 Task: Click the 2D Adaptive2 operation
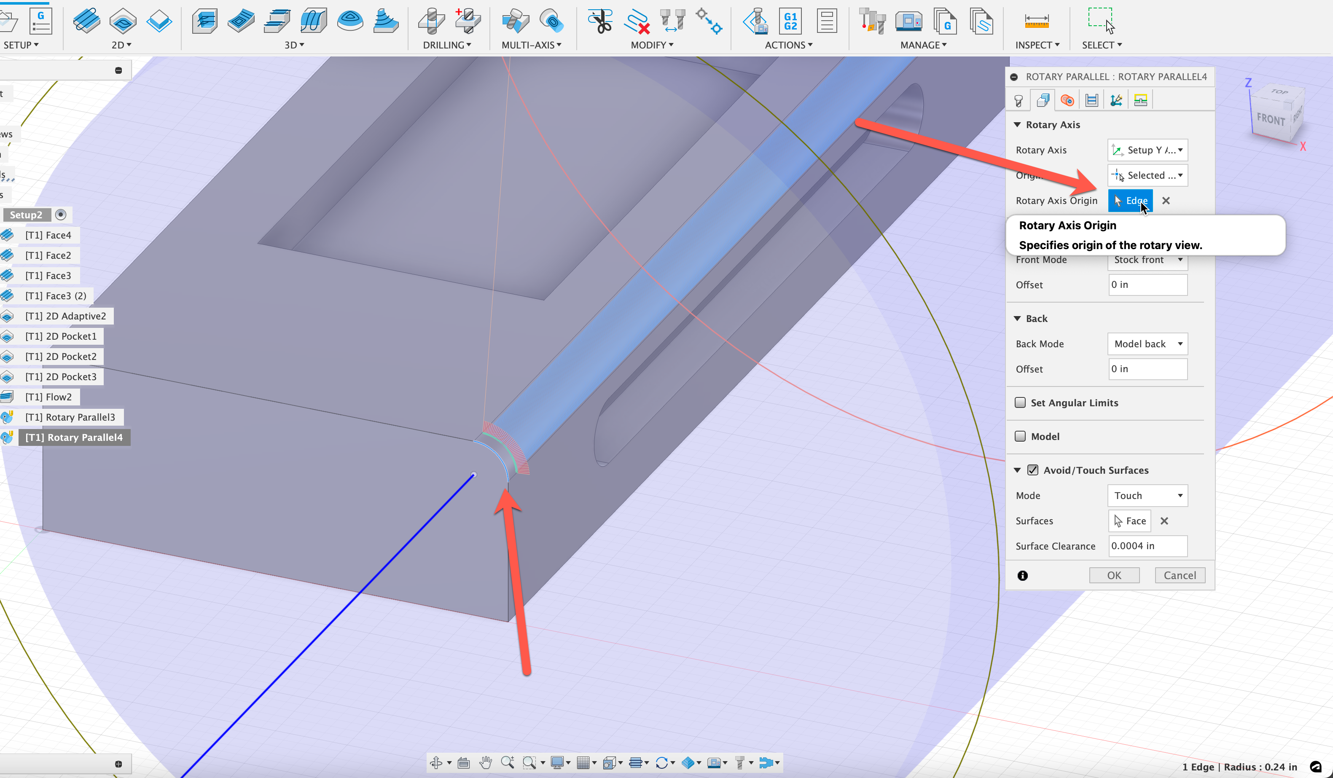click(66, 315)
